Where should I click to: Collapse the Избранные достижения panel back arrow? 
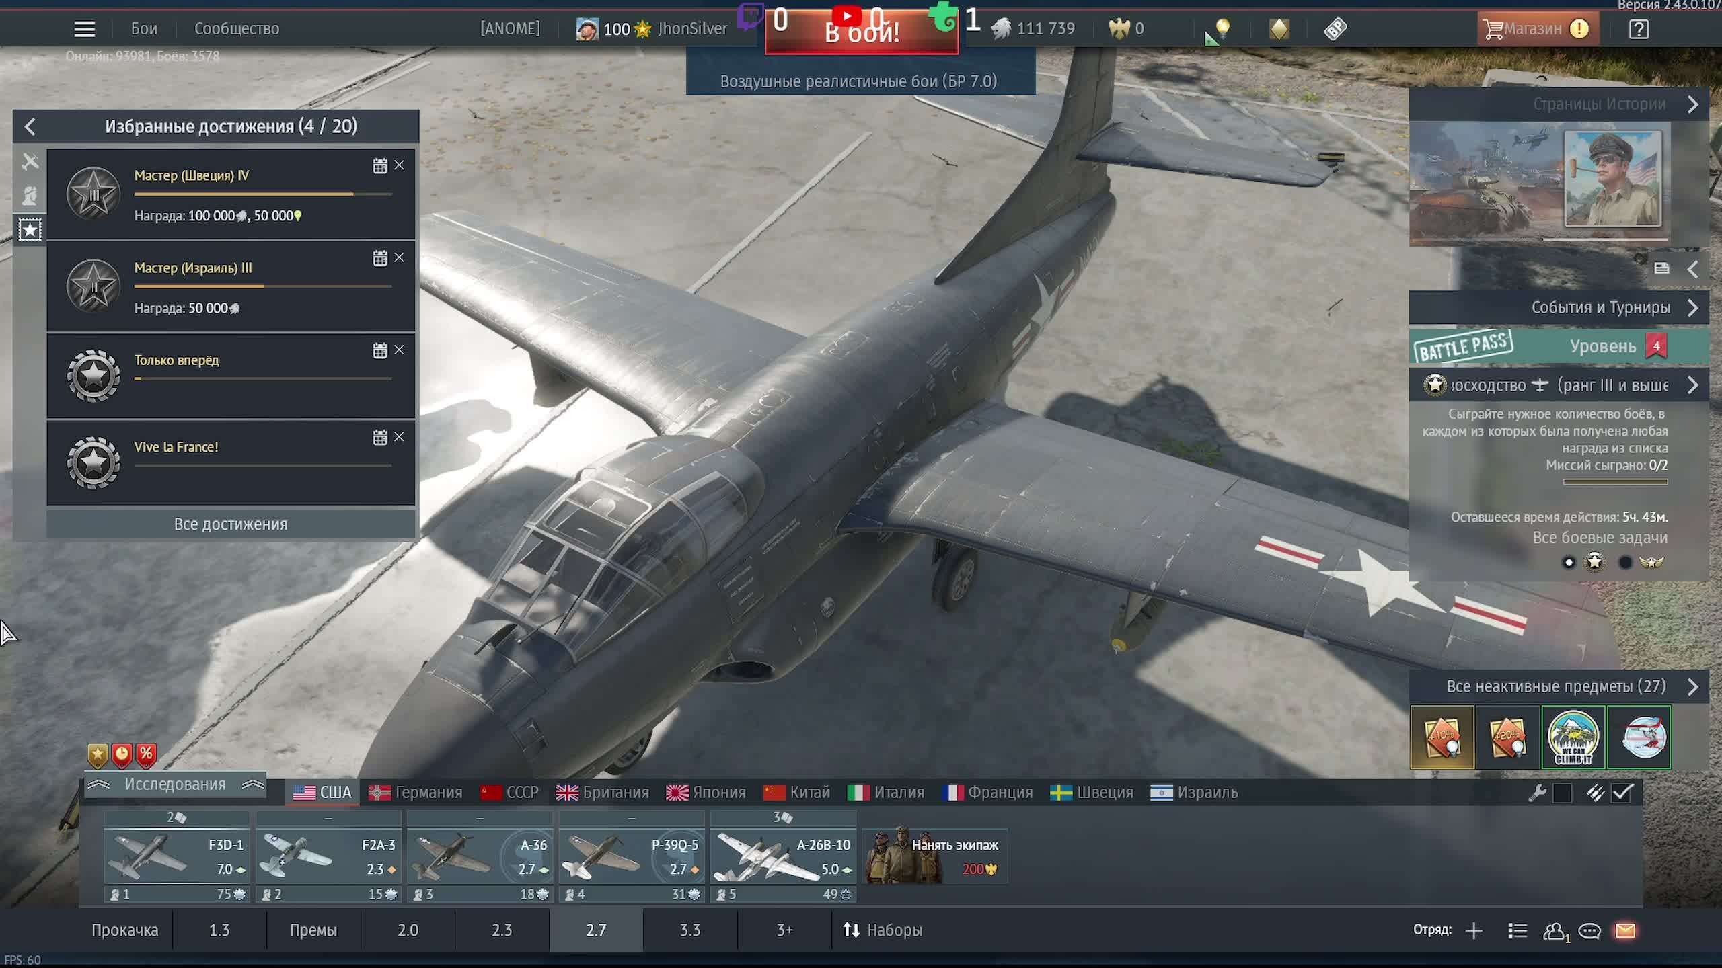click(30, 127)
